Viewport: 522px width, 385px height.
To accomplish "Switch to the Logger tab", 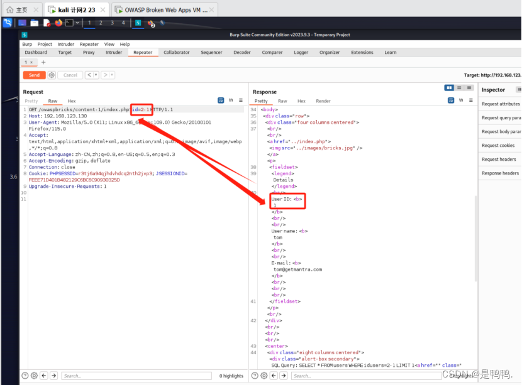I will tap(301, 53).
